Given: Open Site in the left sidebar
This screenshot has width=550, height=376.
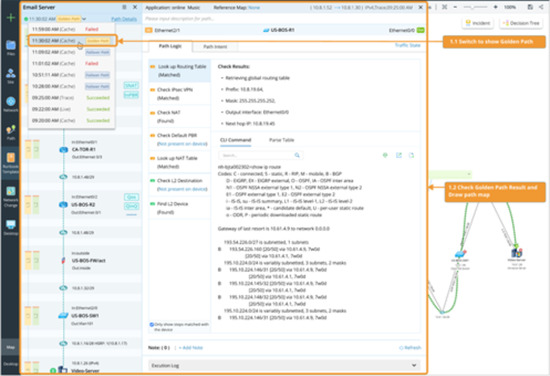Looking at the screenshot, I should pyautogui.click(x=11, y=76).
